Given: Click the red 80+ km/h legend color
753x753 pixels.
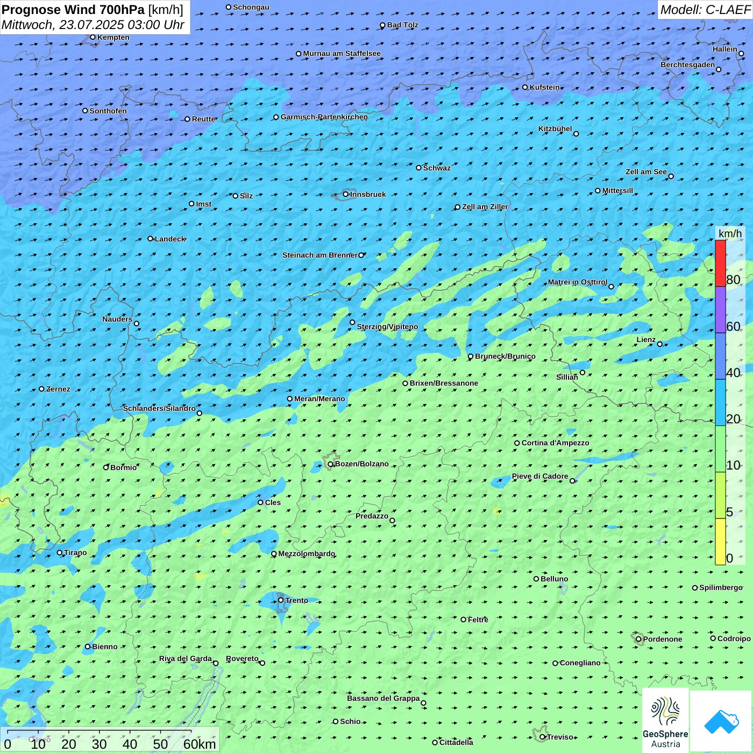Looking at the screenshot, I should click(x=720, y=264).
